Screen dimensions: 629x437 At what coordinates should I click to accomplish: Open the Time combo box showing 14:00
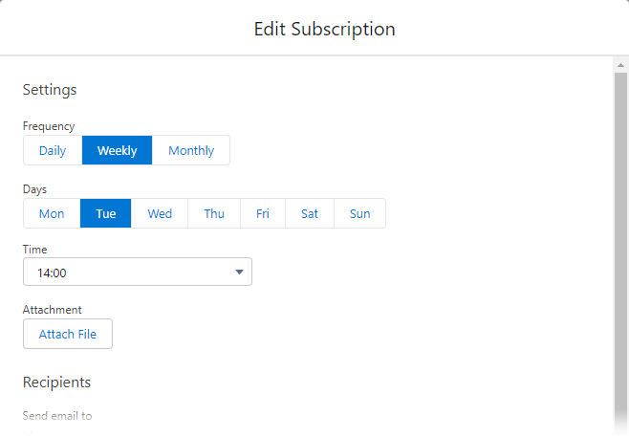(137, 273)
